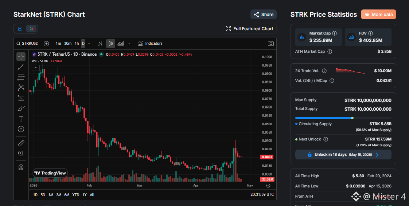Select the 1h interval
This screenshot has width=409, height=206.
click(77, 43)
